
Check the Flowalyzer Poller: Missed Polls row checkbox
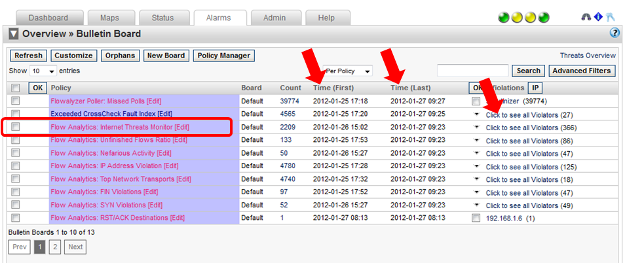coord(16,101)
